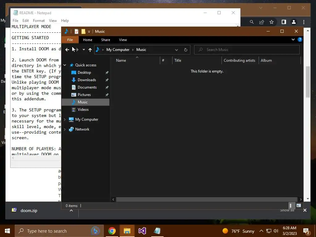Open Documents in Quick access
316x237 pixels.
[87, 87]
